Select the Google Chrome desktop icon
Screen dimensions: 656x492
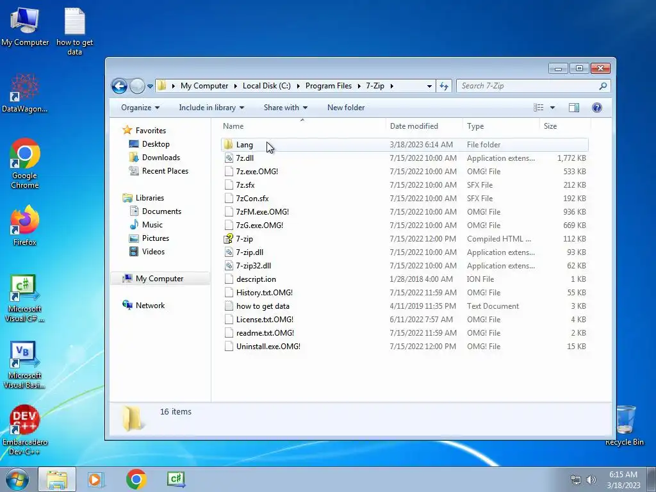[x=25, y=163]
